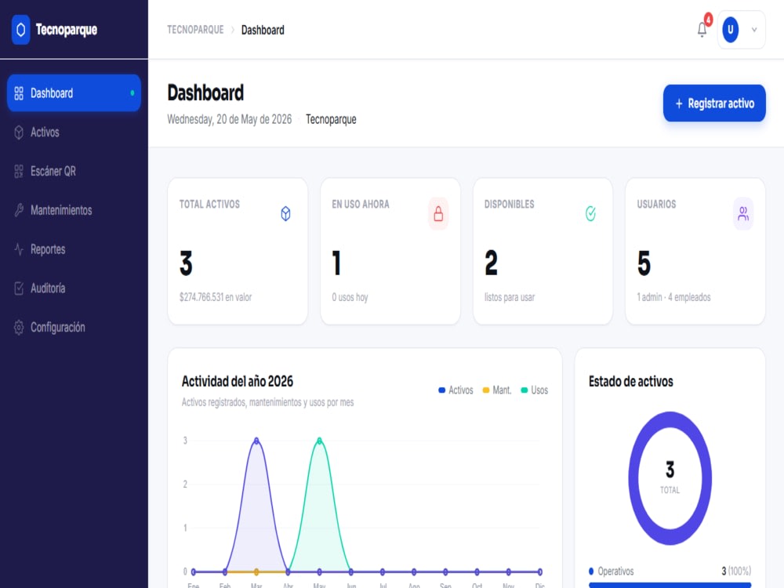
Task: Click the Dashboard grid icon in sidebar
Action: point(19,93)
